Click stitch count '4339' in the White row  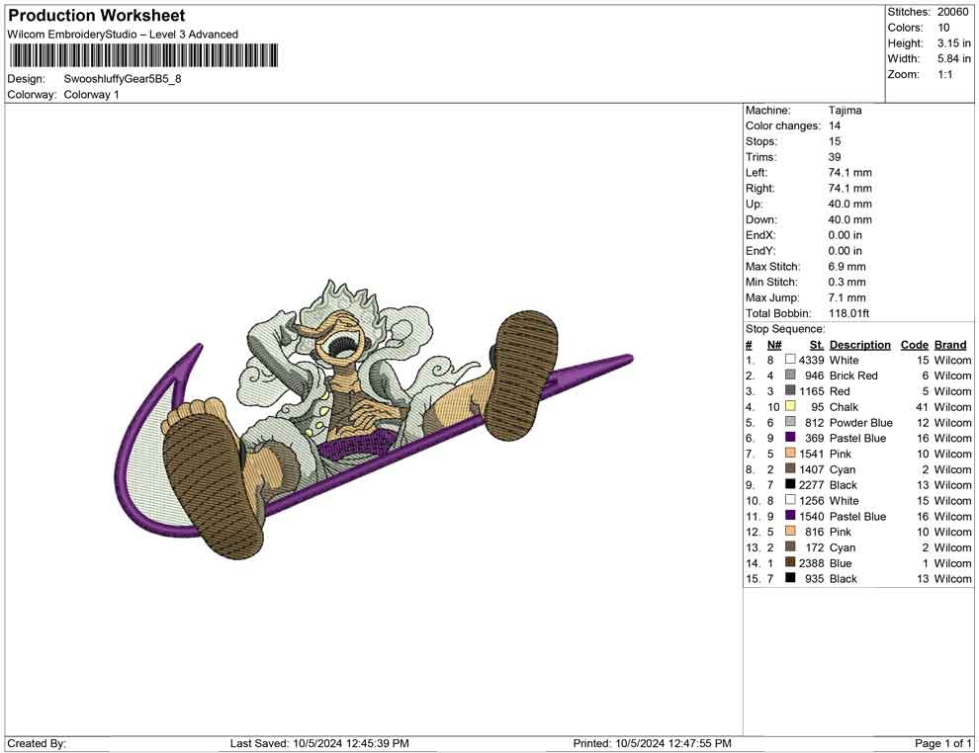(x=811, y=360)
